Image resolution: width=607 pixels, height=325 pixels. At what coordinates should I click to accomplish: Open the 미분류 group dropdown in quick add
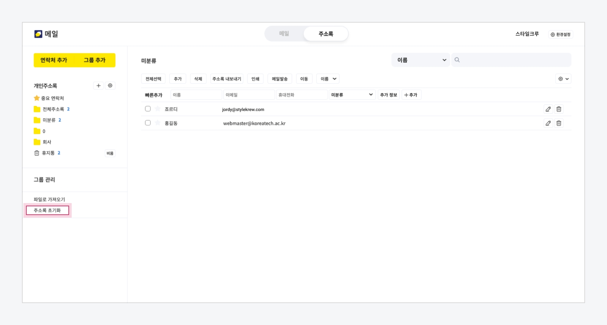click(352, 95)
